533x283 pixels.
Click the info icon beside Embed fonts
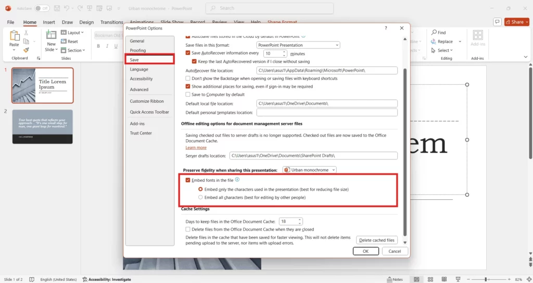(x=237, y=180)
